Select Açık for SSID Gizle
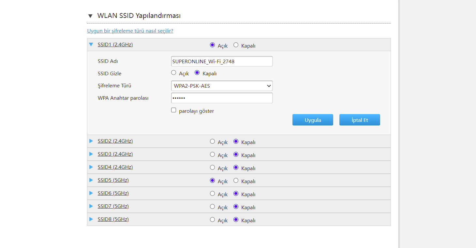Image resolution: width=476 pixels, height=248 pixels. coord(174,73)
